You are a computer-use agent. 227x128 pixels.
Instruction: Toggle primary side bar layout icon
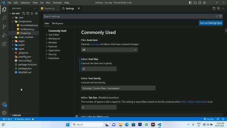click(190, 2)
